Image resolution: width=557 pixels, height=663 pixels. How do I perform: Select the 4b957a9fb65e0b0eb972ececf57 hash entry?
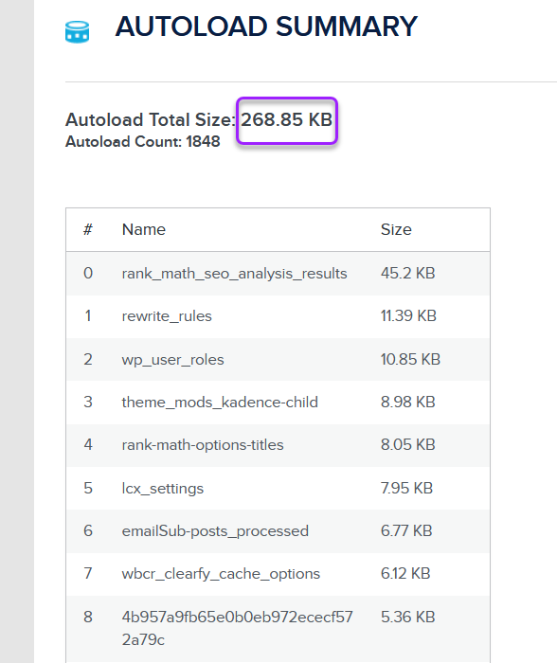[x=237, y=628]
